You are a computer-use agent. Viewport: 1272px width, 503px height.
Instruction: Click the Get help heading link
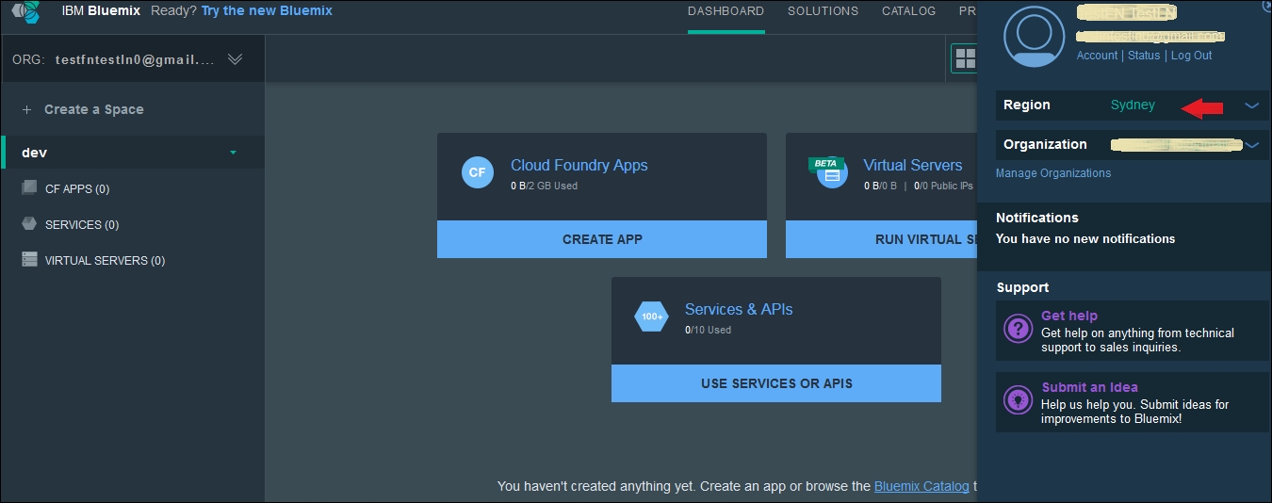[x=1069, y=316]
